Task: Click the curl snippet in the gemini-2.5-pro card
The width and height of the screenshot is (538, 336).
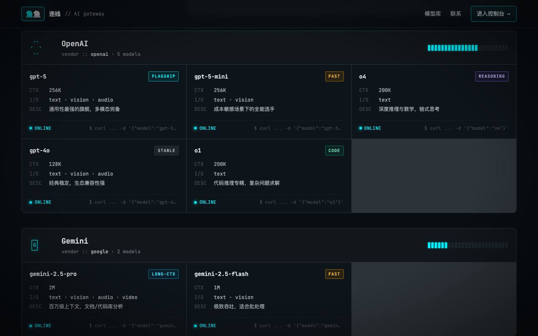Action: click(133, 325)
